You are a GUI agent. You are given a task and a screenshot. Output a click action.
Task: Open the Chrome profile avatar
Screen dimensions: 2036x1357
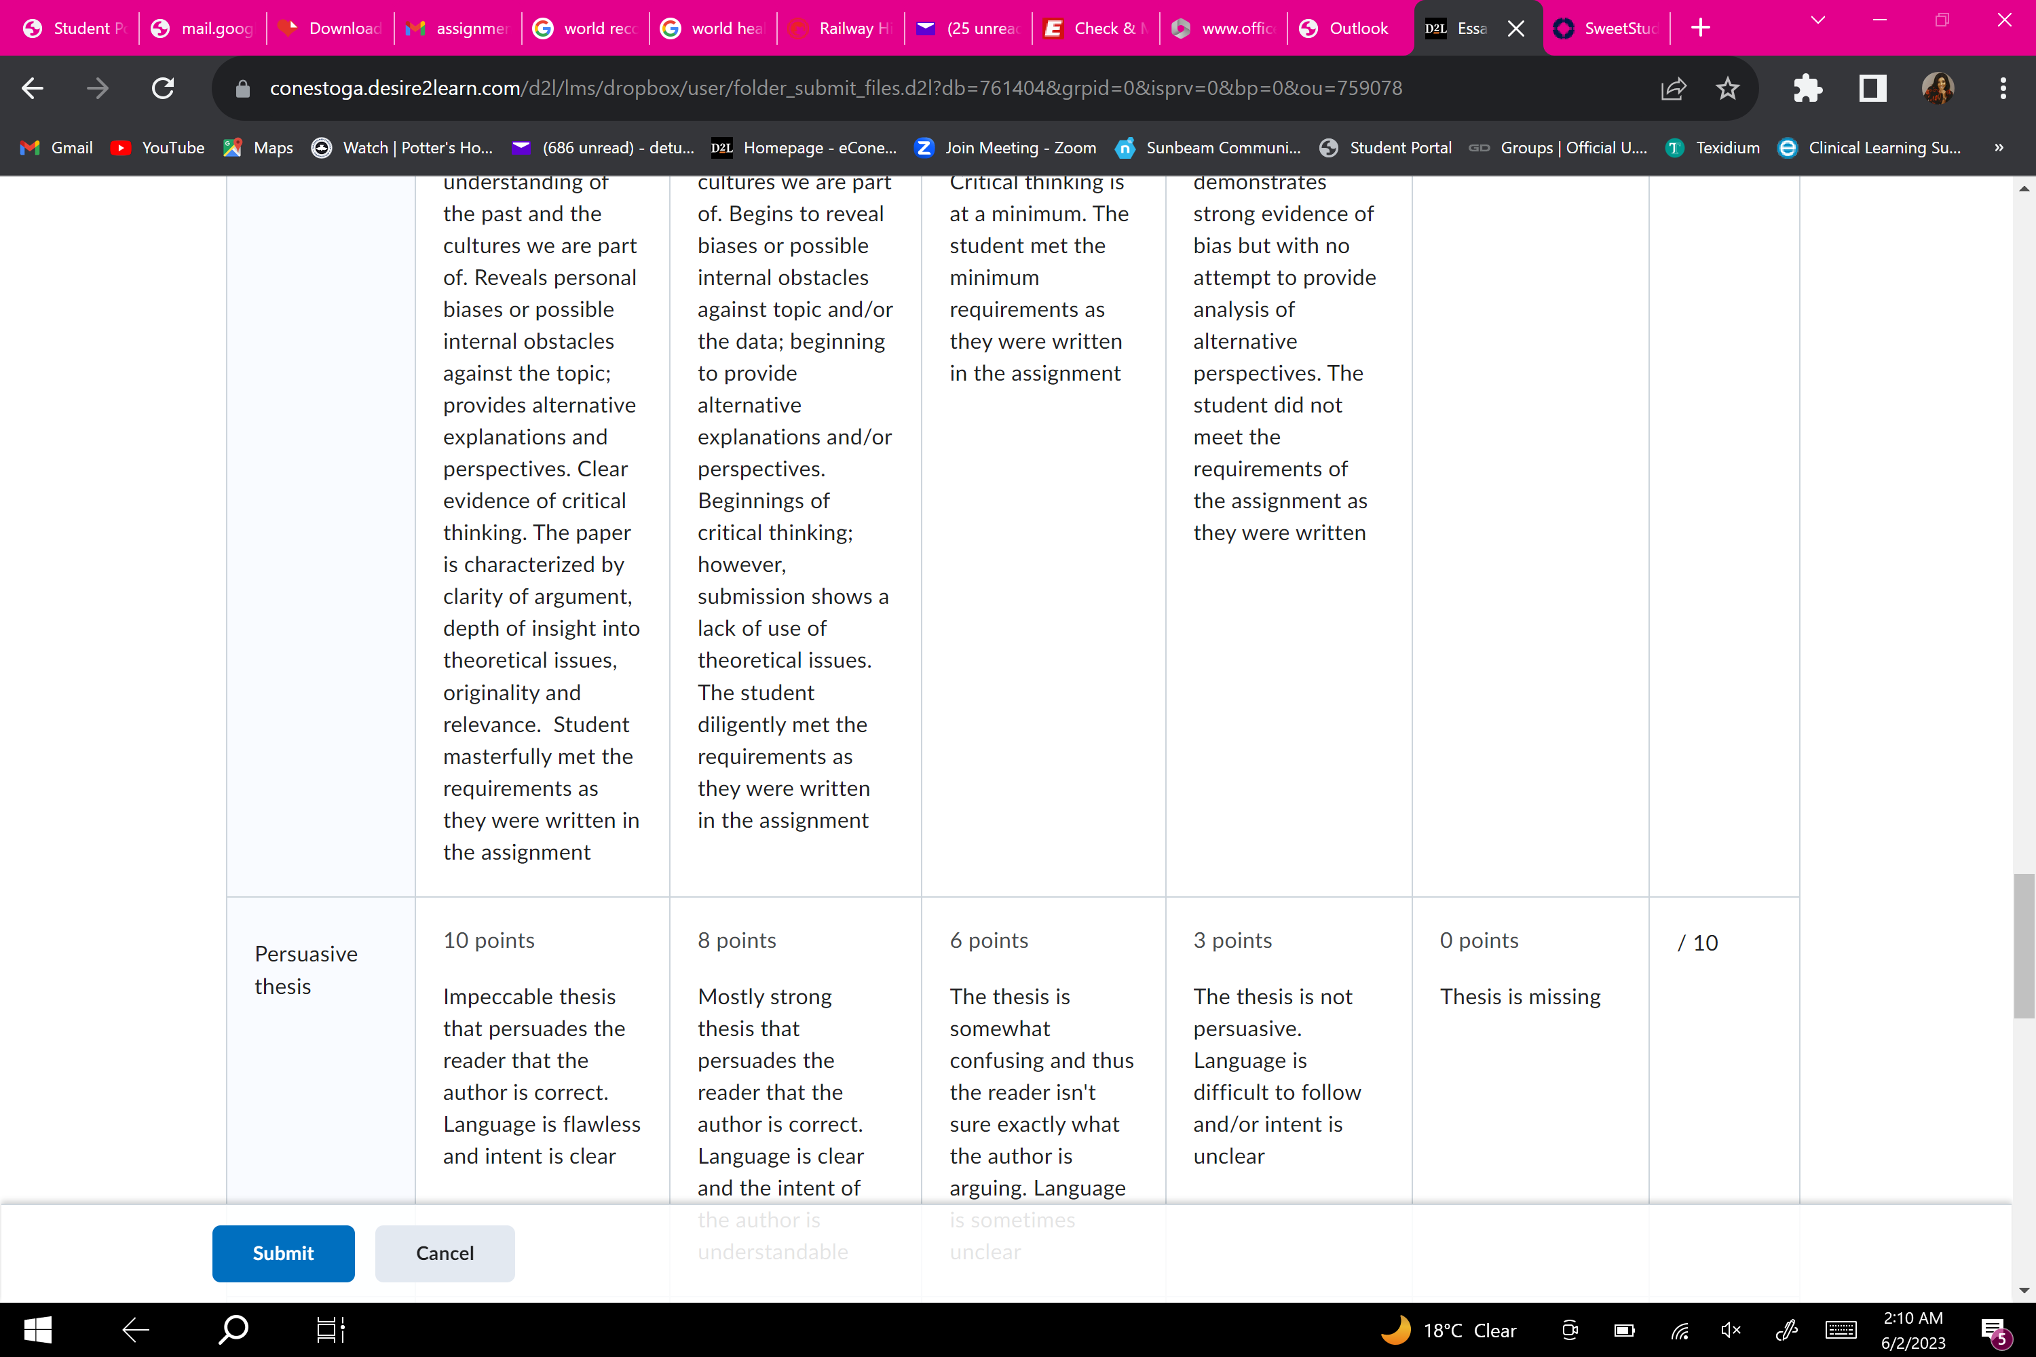click(x=1938, y=88)
